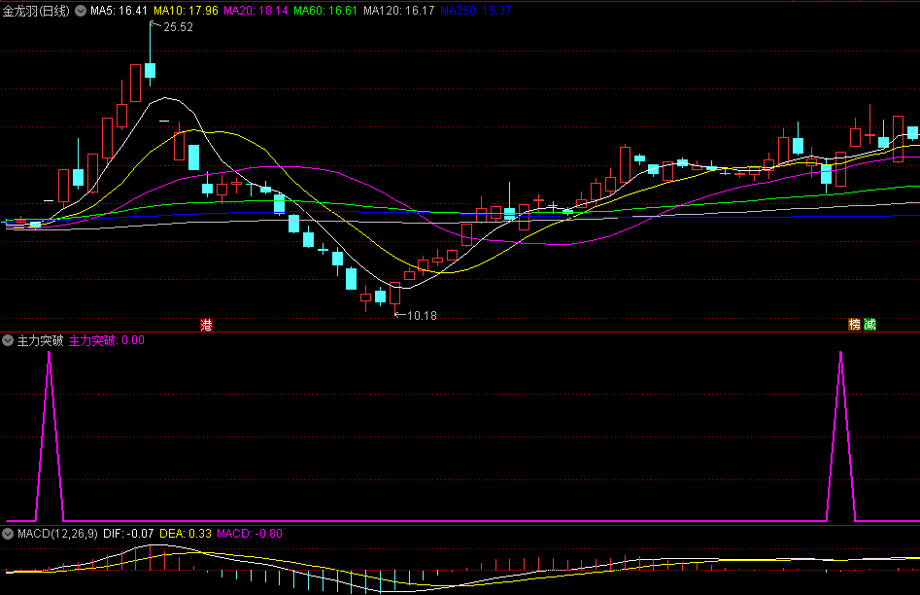Expand the 金龙羽 main chart indicator dropdown
Viewport: 920px width, 595px height.
click(81, 11)
